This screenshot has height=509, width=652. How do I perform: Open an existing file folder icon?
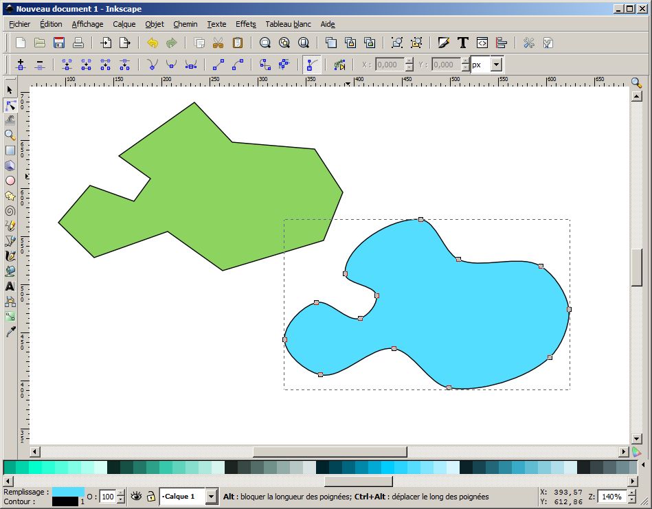[x=39, y=43]
